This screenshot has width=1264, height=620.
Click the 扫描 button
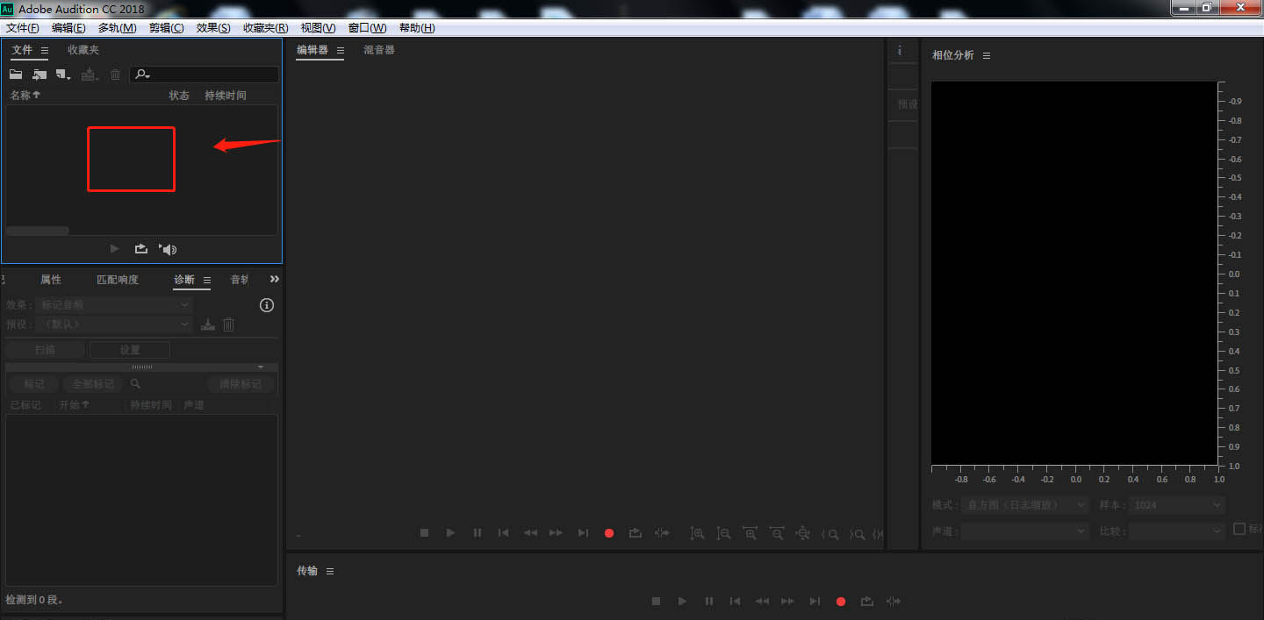click(x=45, y=349)
